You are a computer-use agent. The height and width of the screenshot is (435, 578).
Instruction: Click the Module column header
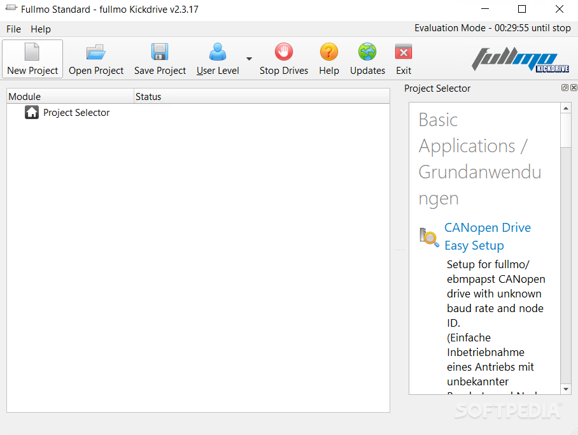(70, 96)
